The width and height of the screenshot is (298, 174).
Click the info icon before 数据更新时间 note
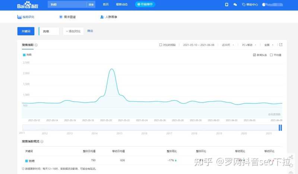pos(23,169)
